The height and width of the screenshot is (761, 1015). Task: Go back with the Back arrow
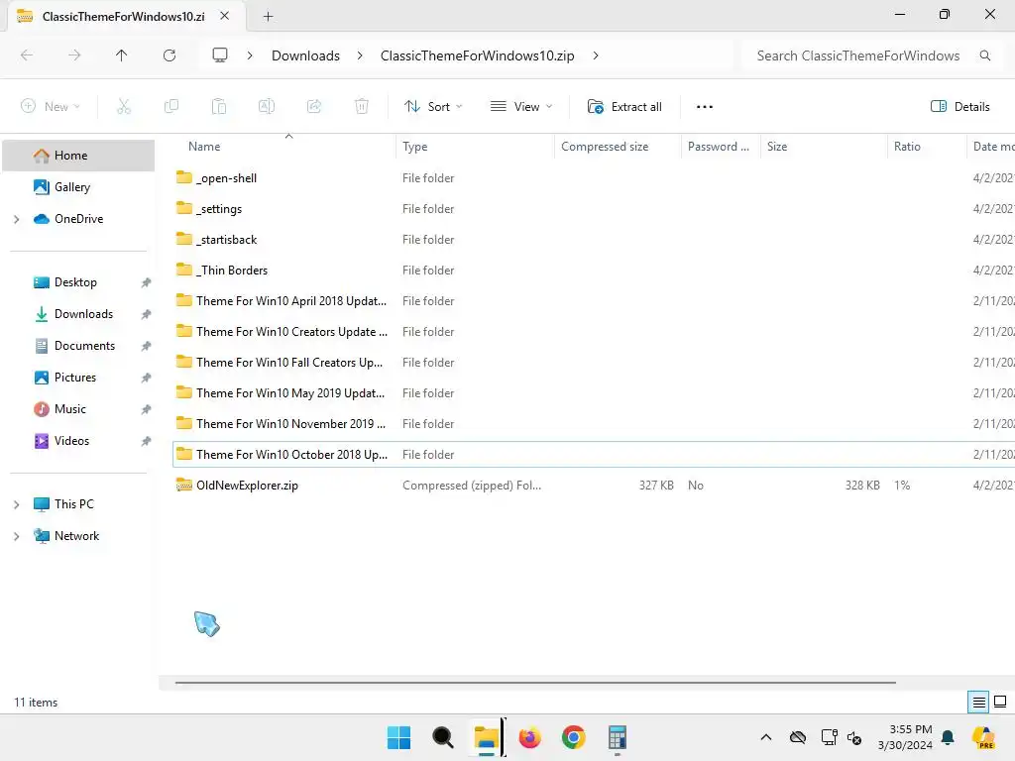pos(27,55)
